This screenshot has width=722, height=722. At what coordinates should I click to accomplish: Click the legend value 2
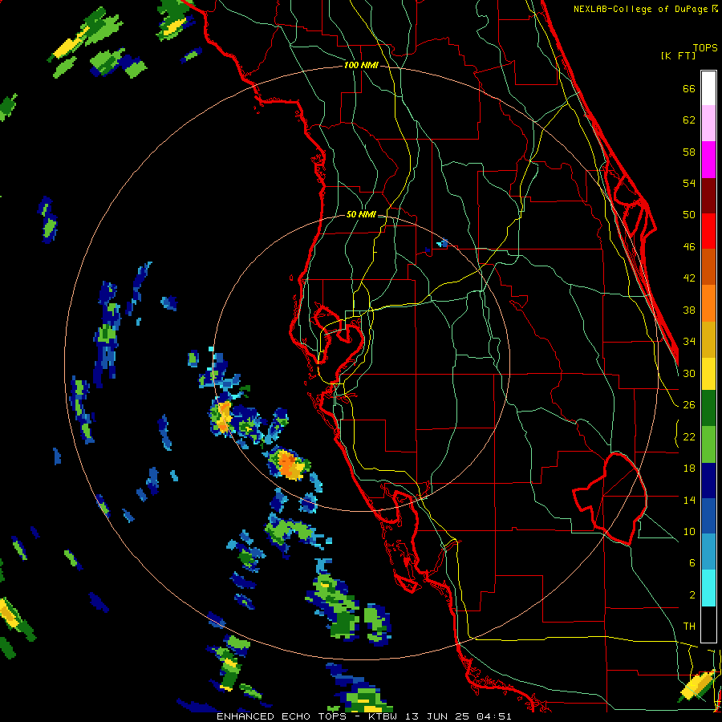pos(692,594)
